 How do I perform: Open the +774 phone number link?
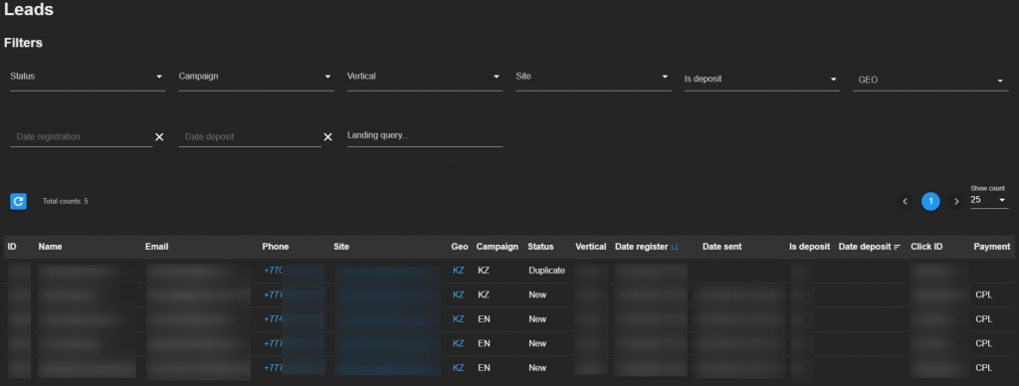[x=275, y=319]
